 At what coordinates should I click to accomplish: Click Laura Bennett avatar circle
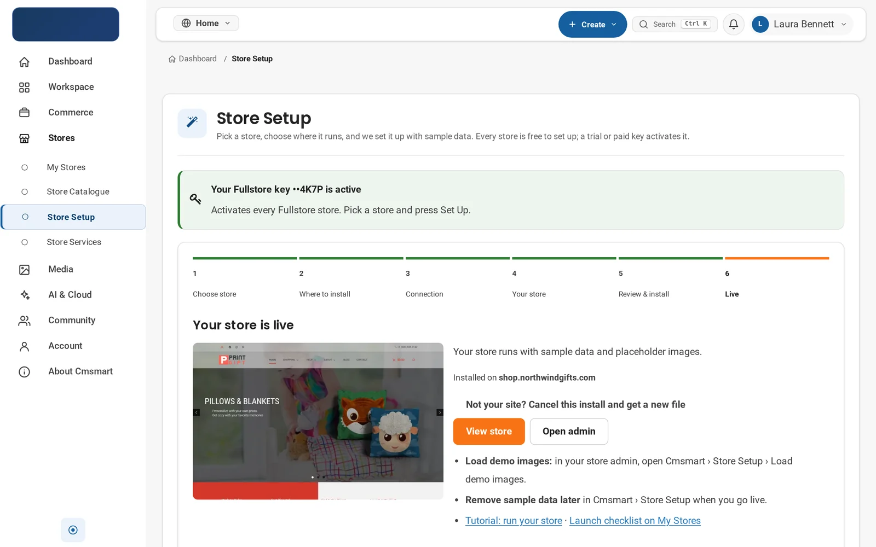(760, 24)
